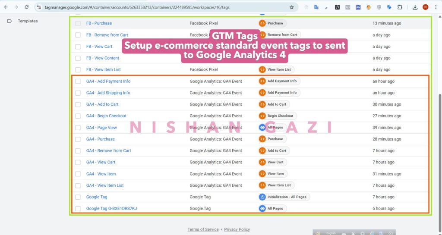The width and height of the screenshot is (442, 235).
Task: Reload the Tag Manager page
Action: [26, 7]
